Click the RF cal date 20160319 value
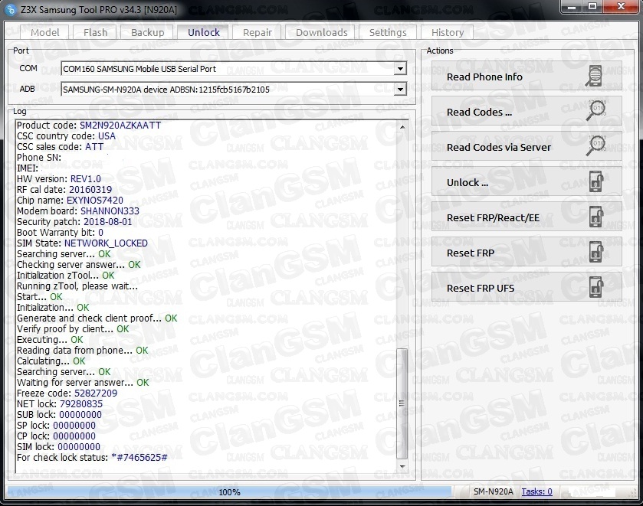 [x=90, y=190]
